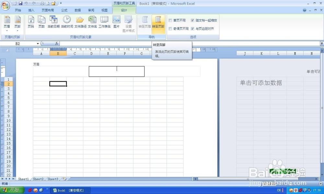The height and width of the screenshot is (194, 324).
Task: Go to last sheet navigation arrow
Action: pos(13,179)
